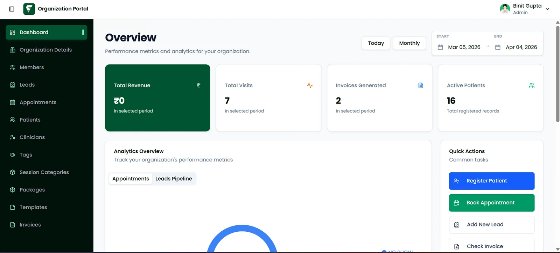
Task: Click the Add New Lead button
Action: 492,225
